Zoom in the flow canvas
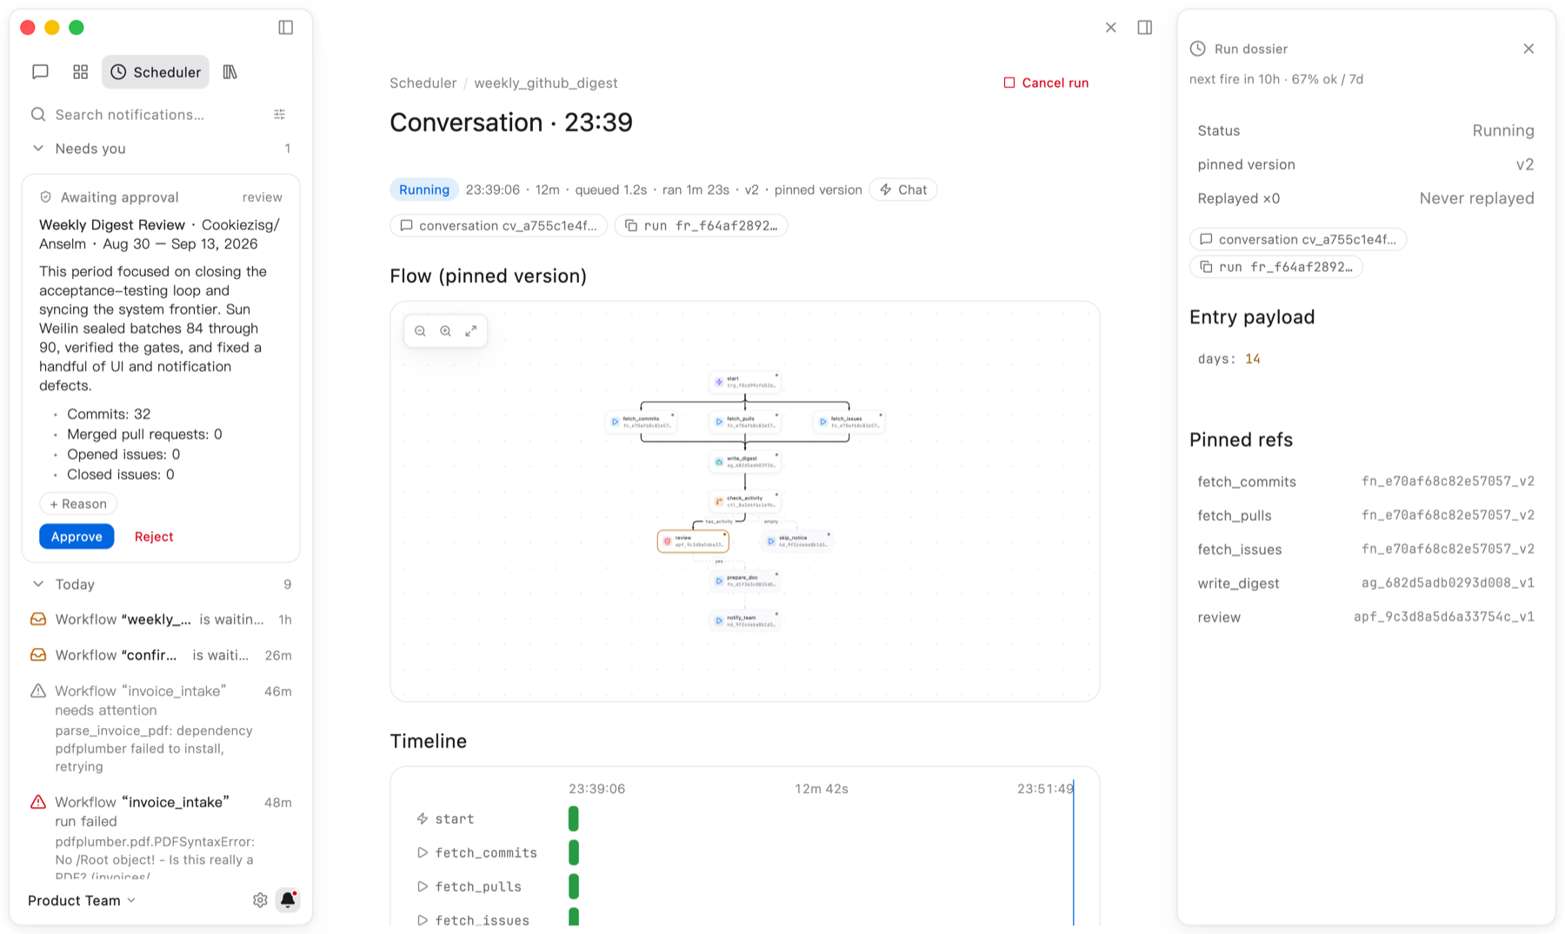The width and height of the screenshot is (1565, 934). point(445,330)
